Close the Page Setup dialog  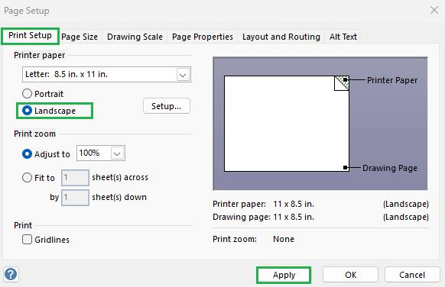[434, 10]
